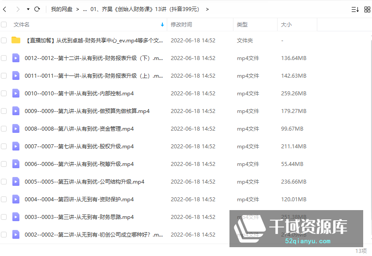This screenshot has height=256, width=372.
Task: Check the 0005 公司结构升级 checkbox
Action: 4,181
